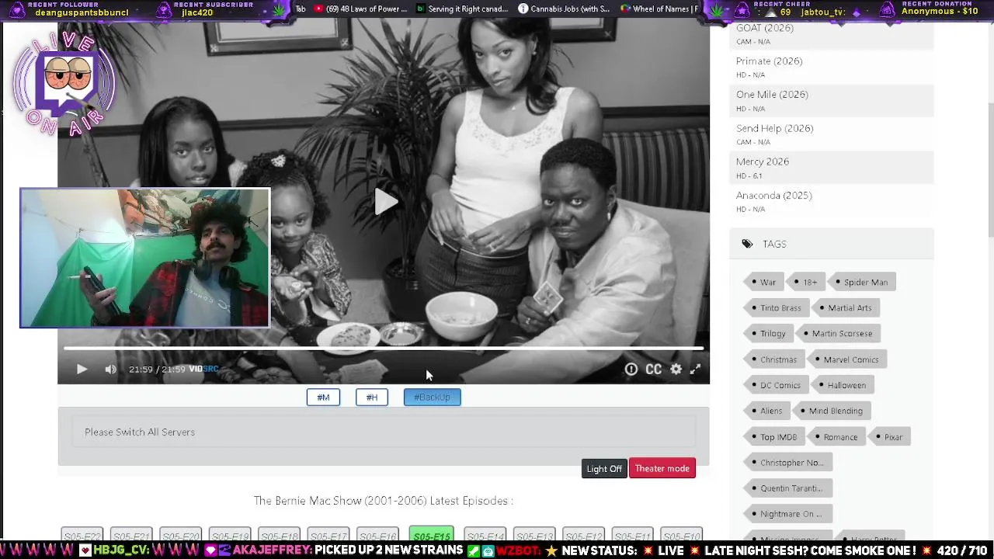The height and width of the screenshot is (559, 994).
Task: Switch to the Cannabis Jobs browser tab
Action: point(564,9)
